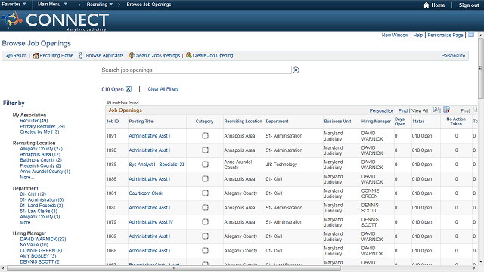Click the Create Job Opening icon

coord(188,55)
